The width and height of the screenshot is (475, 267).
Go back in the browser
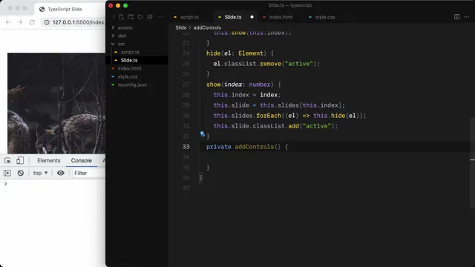coord(8,22)
